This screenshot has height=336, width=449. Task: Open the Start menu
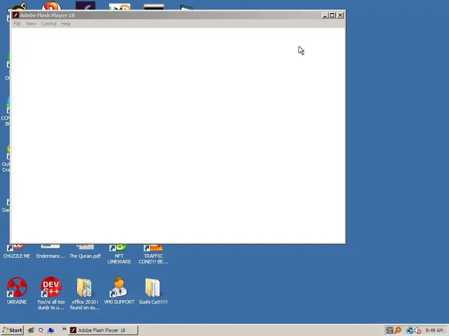tap(12, 330)
